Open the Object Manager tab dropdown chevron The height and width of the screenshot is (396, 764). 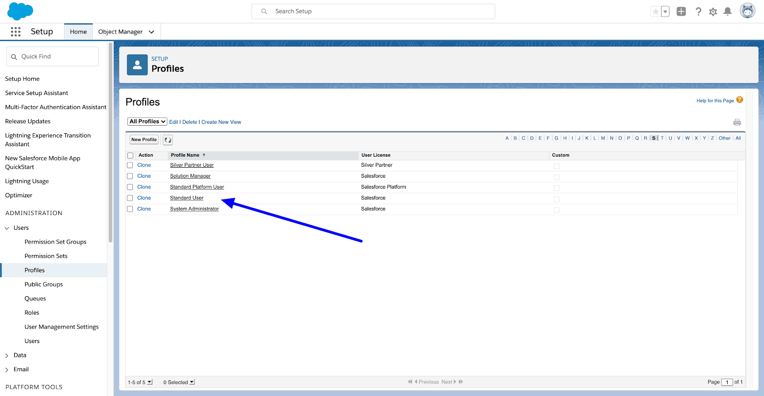click(x=151, y=32)
